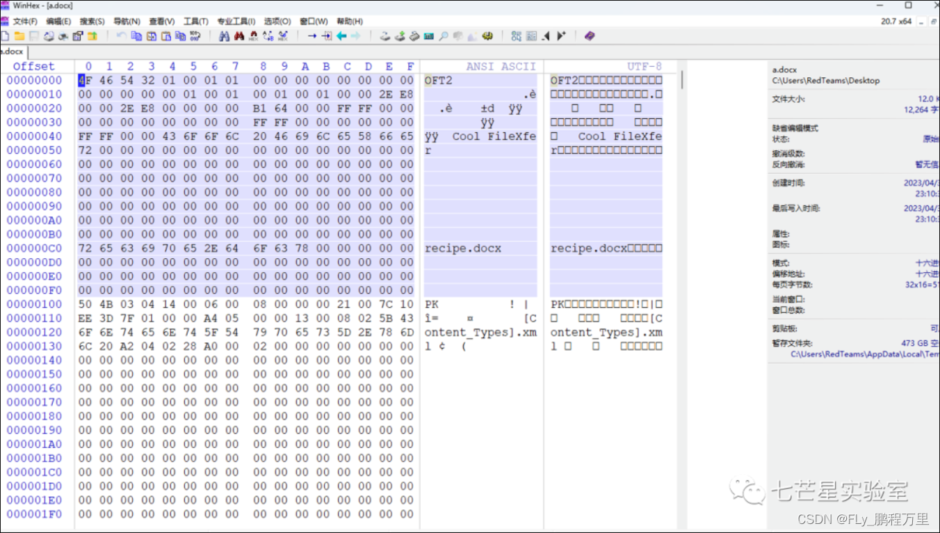
Task: Click 'OFT2' text in the ANSI ASCII column
Action: coord(439,81)
